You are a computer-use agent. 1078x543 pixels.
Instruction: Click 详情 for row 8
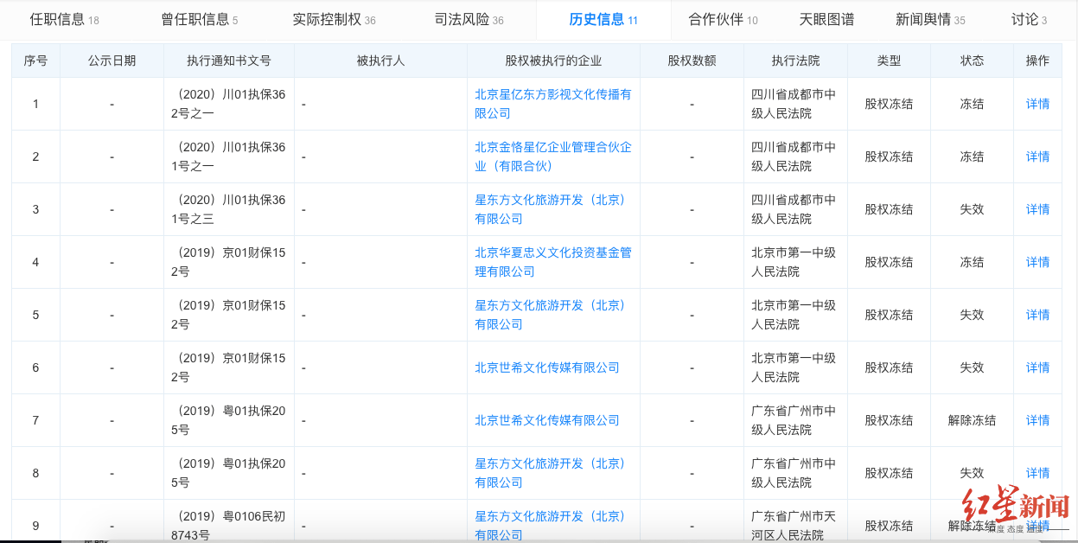1037,473
